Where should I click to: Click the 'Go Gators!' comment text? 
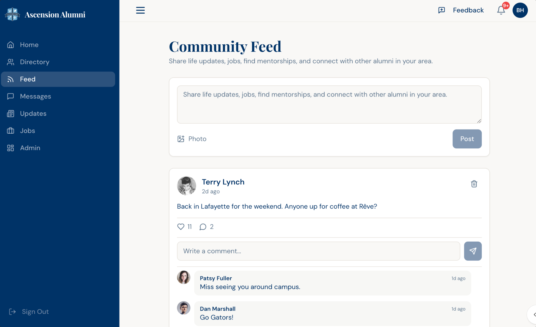point(216,318)
